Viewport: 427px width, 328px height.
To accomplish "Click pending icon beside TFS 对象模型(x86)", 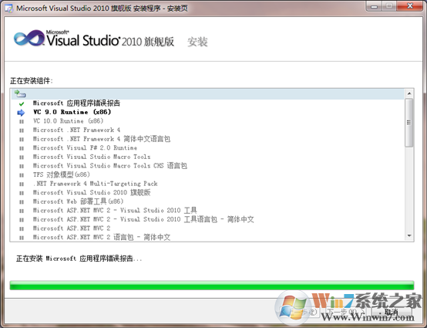I will 22,175.
